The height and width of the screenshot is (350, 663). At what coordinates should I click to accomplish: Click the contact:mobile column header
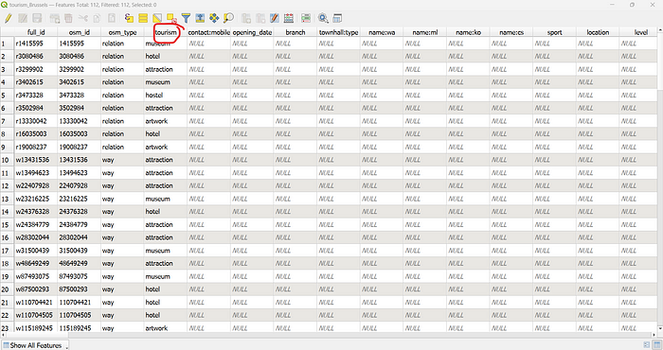(209, 32)
